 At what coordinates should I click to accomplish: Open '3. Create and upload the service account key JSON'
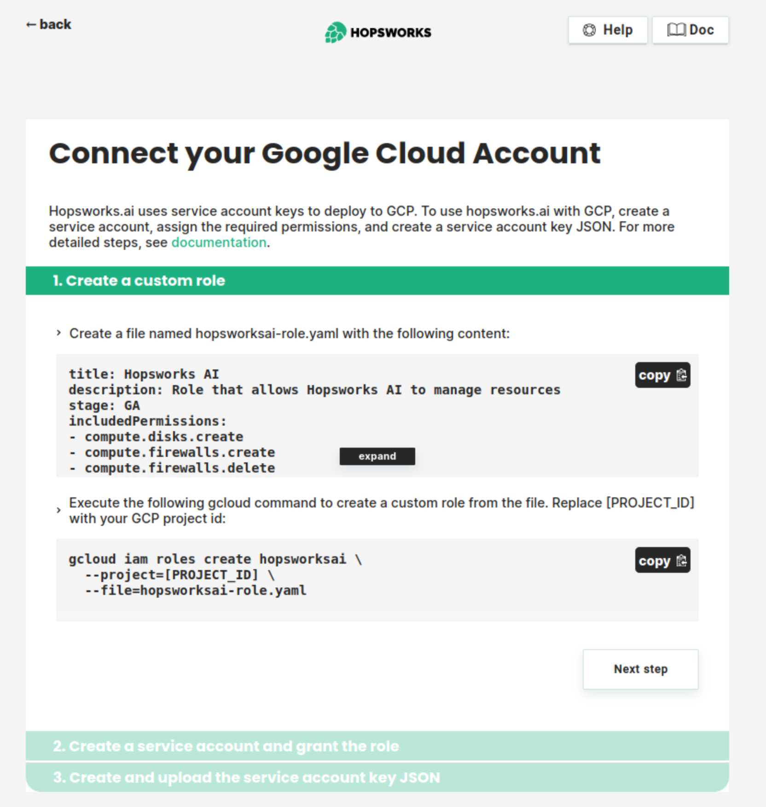click(x=377, y=777)
